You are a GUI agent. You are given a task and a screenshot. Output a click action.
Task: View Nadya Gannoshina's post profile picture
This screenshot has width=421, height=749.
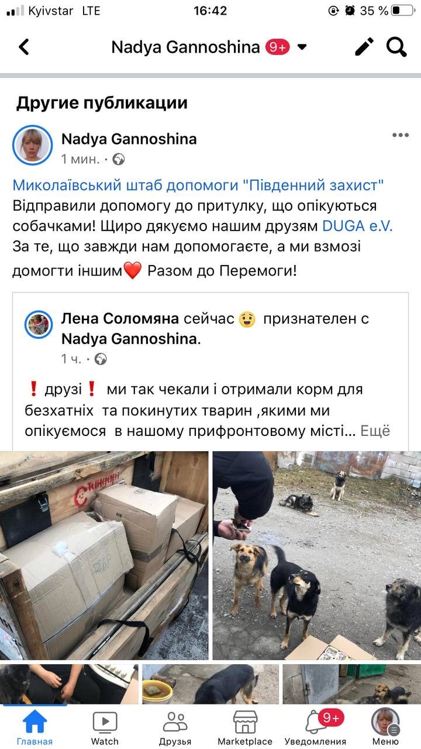point(33,145)
